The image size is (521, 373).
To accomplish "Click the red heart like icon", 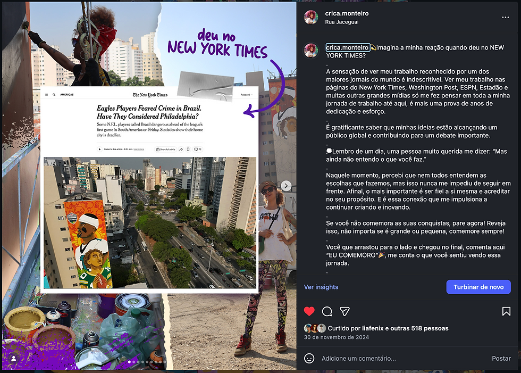I will tap(309, 311).
